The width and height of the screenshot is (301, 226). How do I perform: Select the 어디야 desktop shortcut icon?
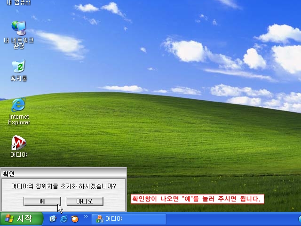click(19, 146)
